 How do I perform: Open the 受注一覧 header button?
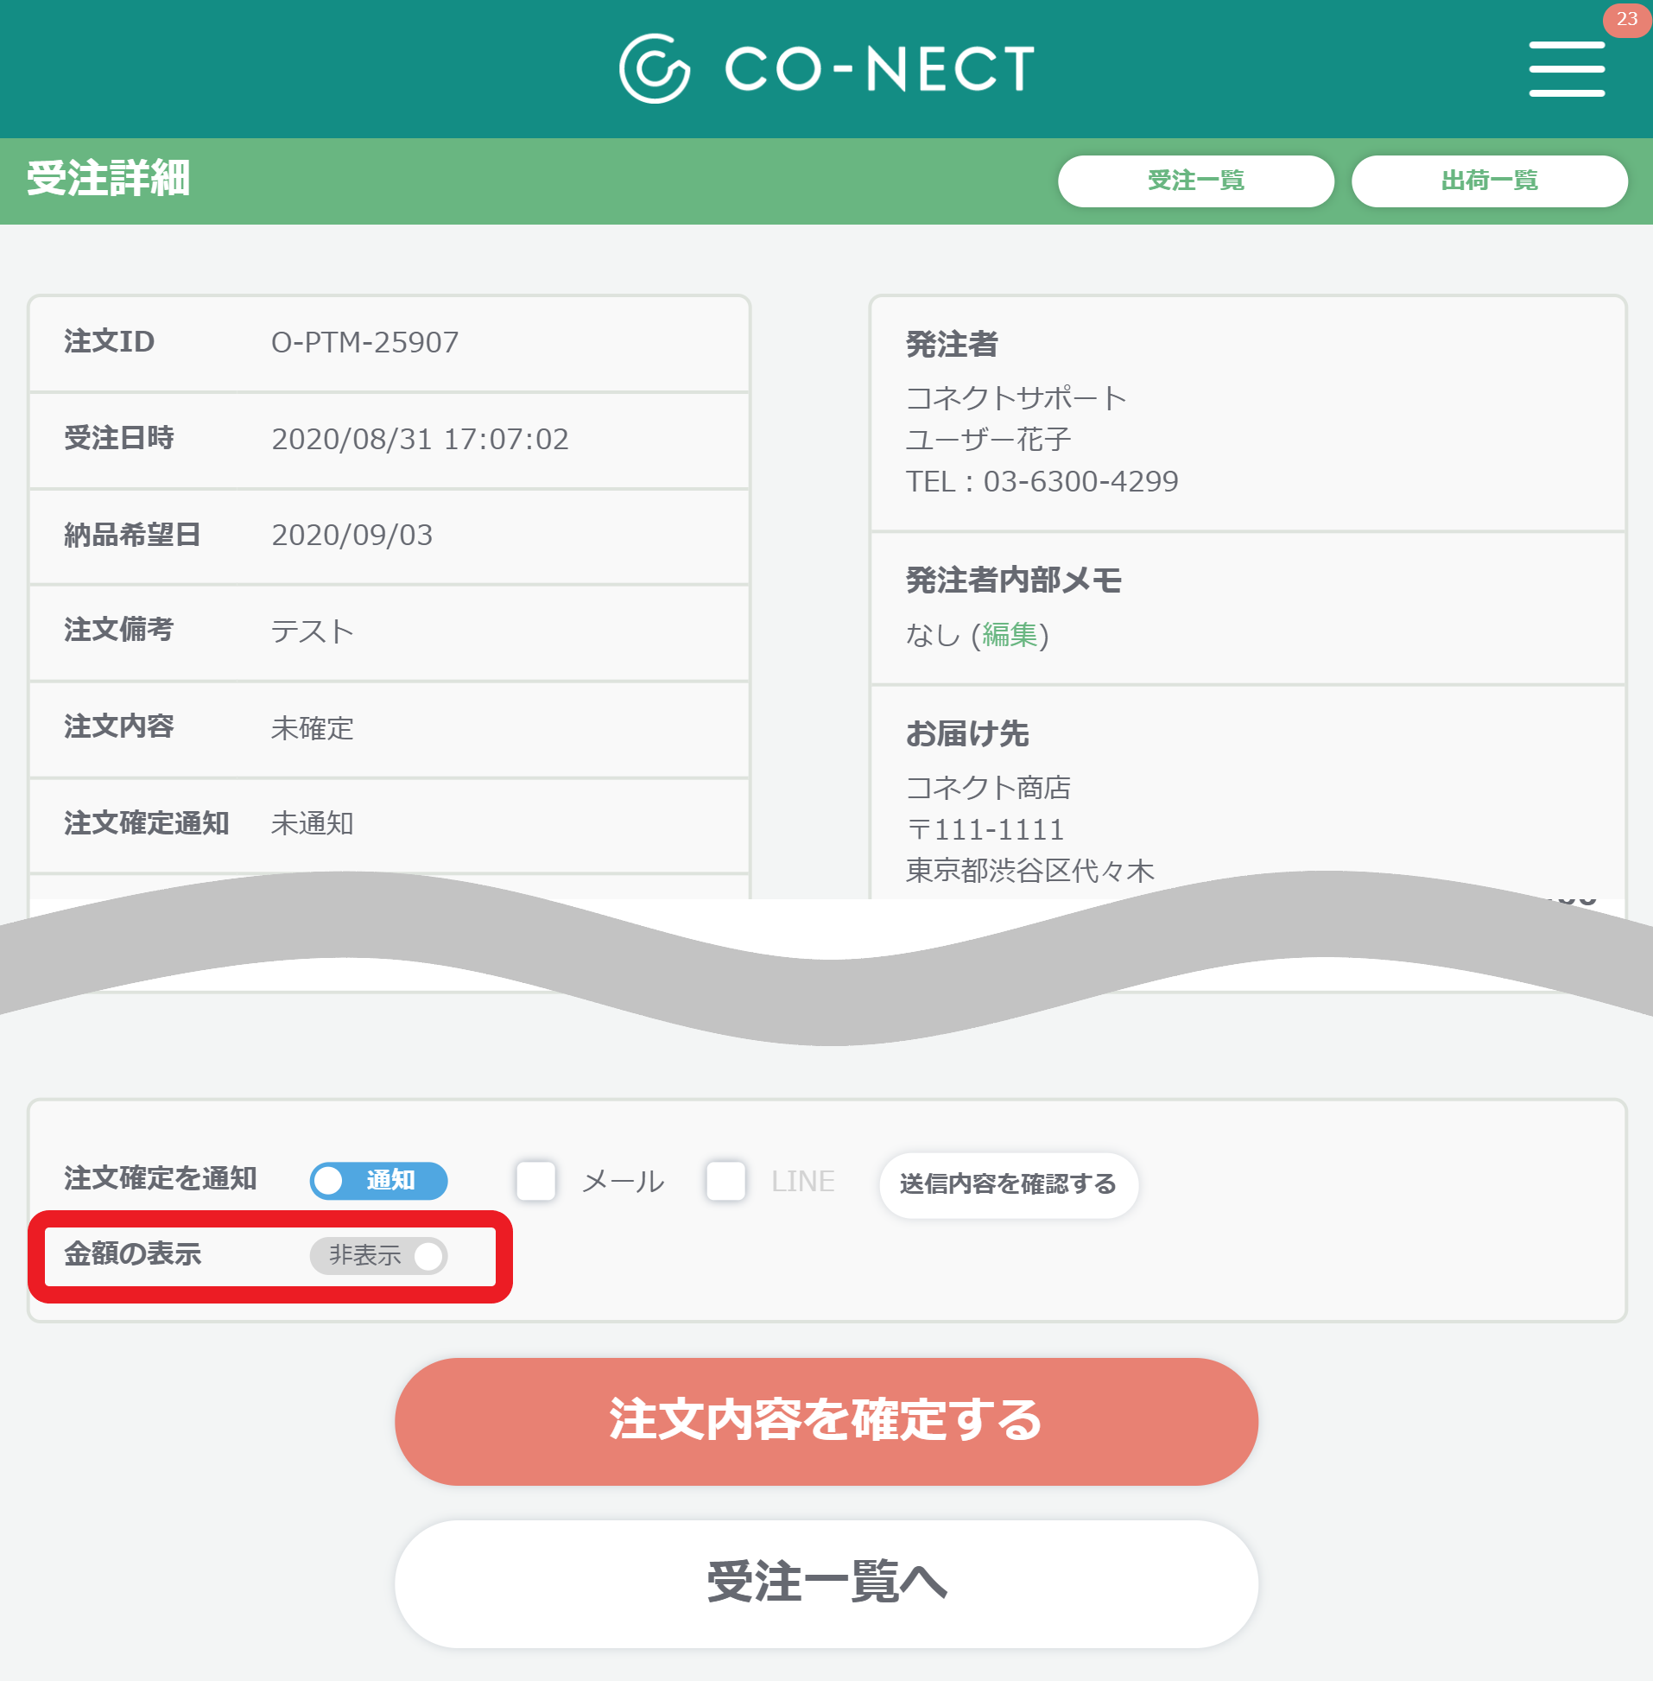1195,181
